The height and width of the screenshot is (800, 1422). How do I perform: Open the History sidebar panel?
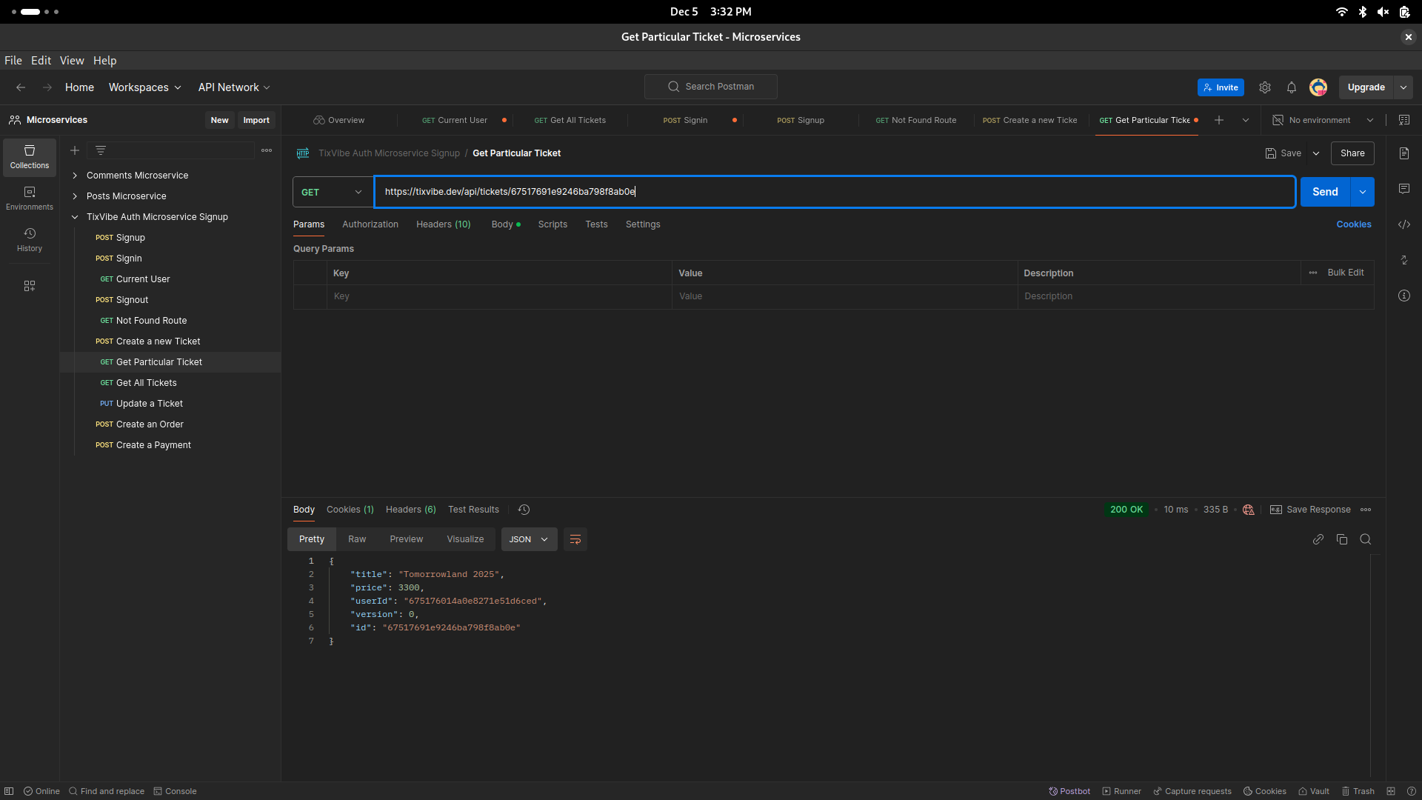pyautogui.click(x=30, y=240)
